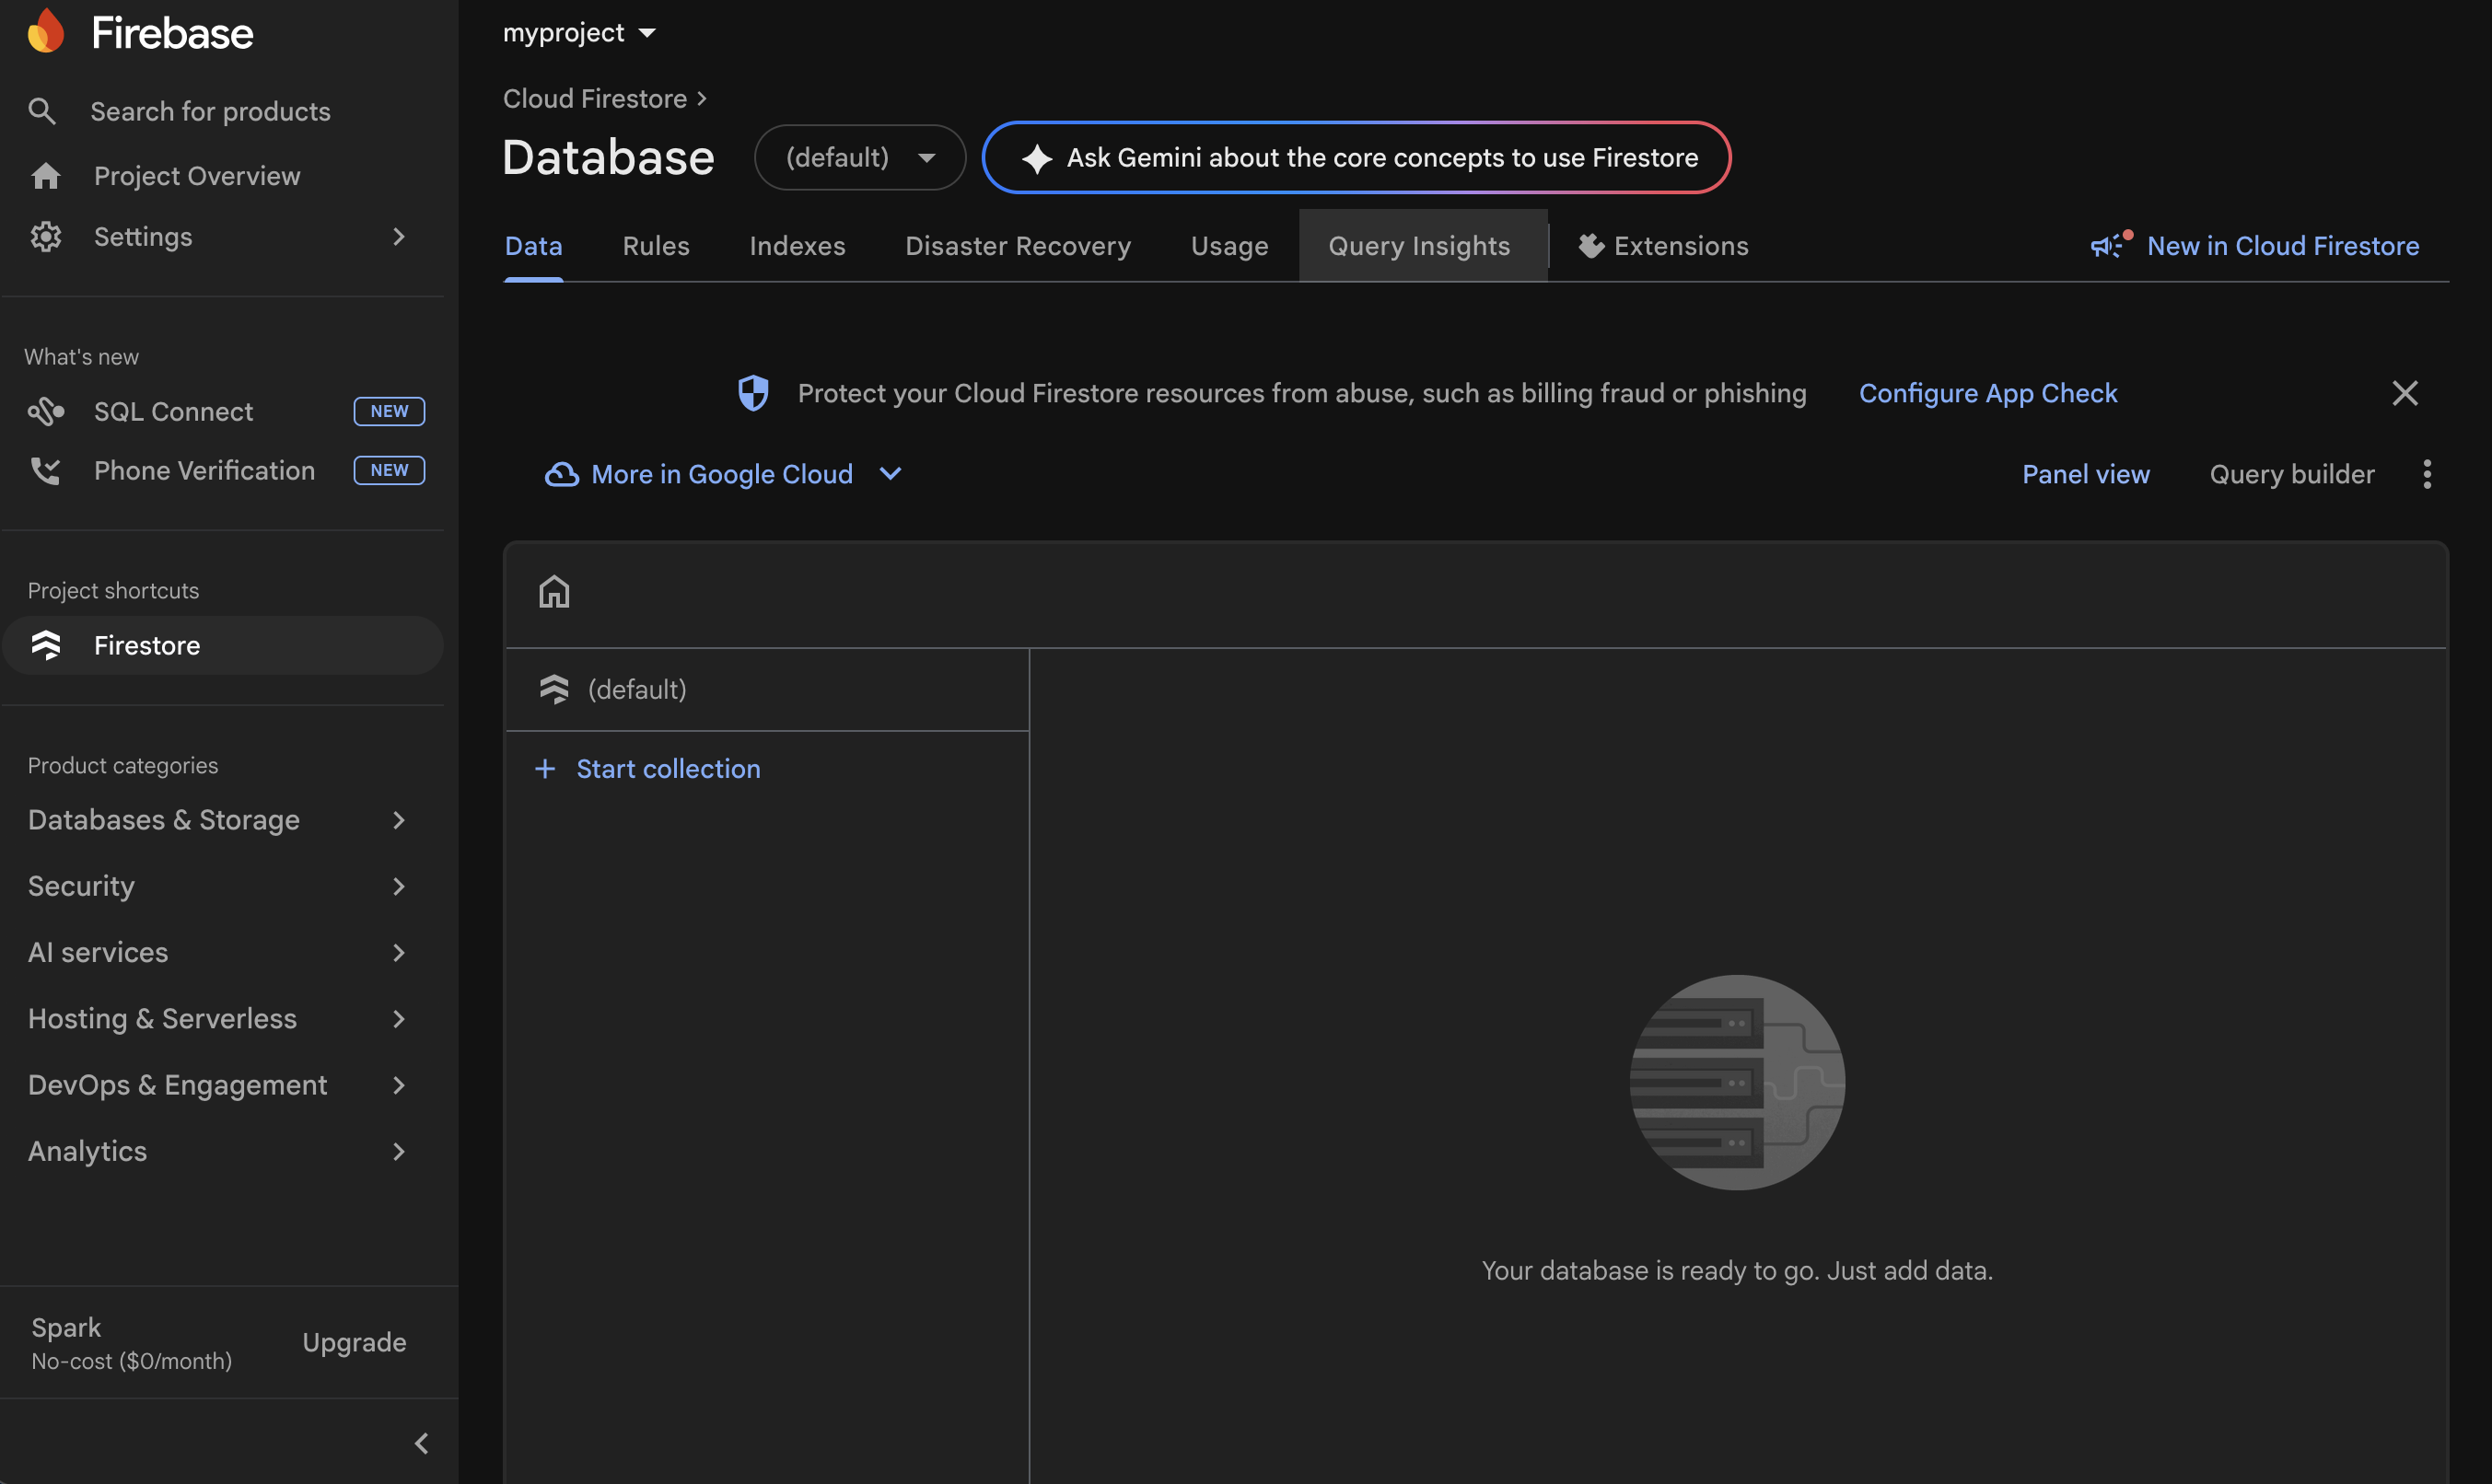Click the Project Overview home icon

click(x=46, y=176)
